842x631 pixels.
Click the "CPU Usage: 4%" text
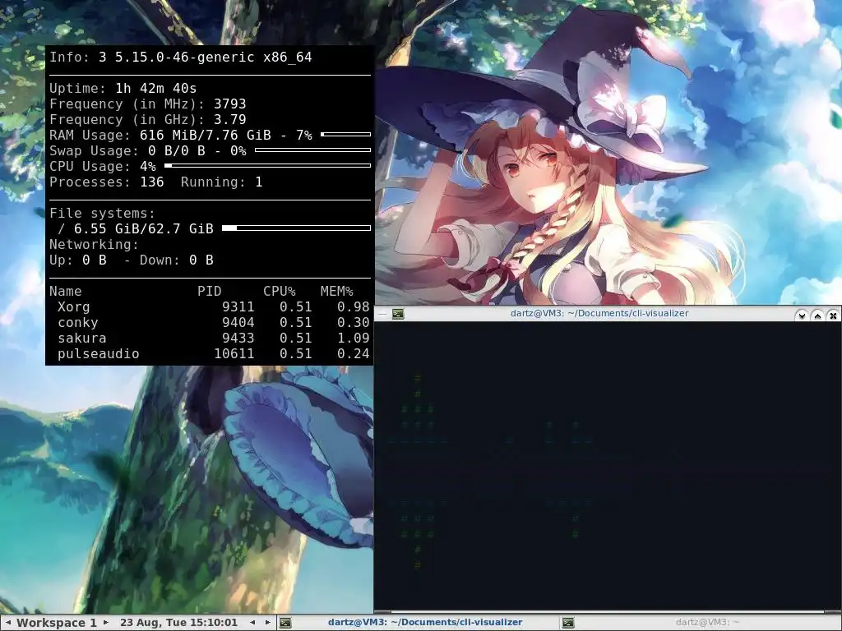coord(103,166)
